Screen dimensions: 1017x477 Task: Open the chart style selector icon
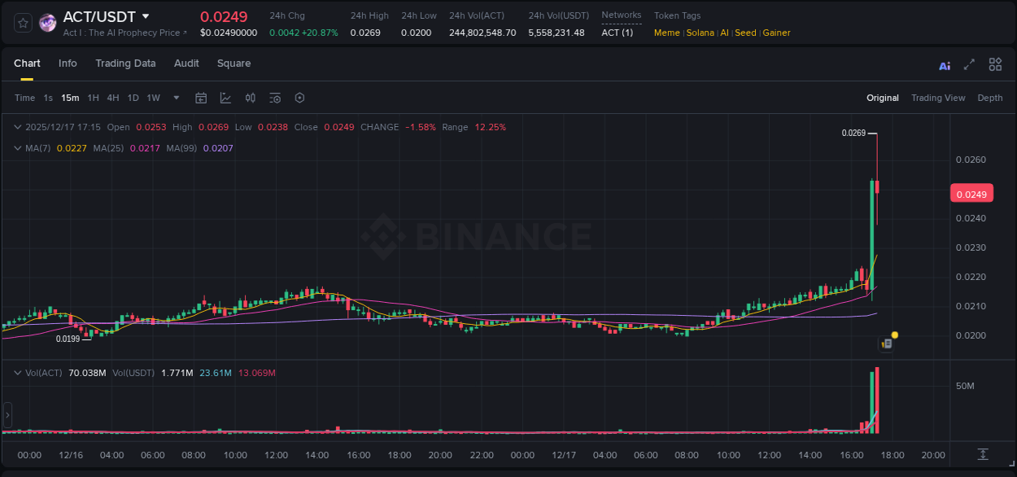[225, 98]
